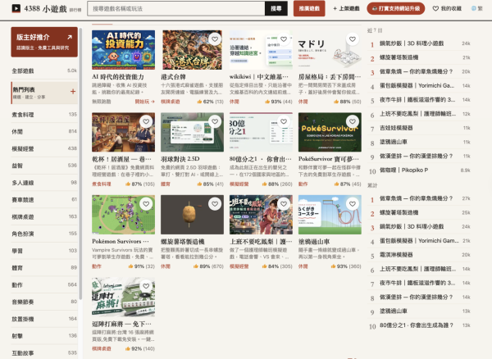Click the globe language icon 繁
This screenshot has width=492, height=359.
coord(473,8)
